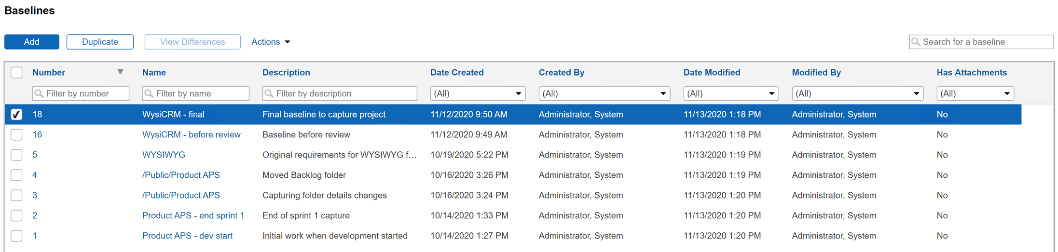Screen dimensions: 1058x252
Task: Check the row checkbox for baseline 5
Action: click(16, 155)
